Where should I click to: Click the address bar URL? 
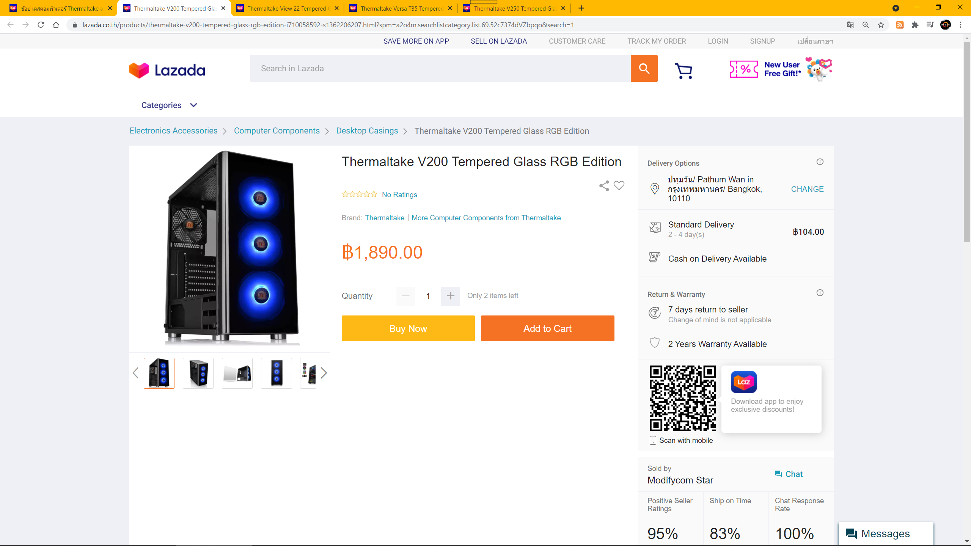point(328,25)
